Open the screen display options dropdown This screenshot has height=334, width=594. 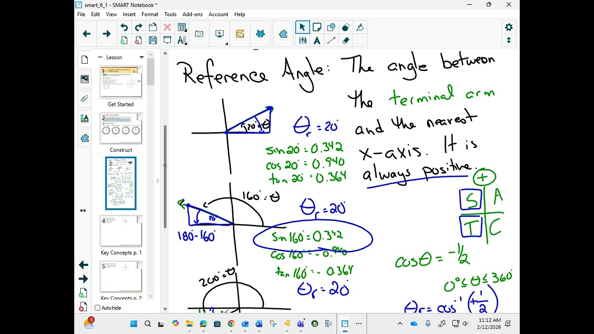coord(220,34)
